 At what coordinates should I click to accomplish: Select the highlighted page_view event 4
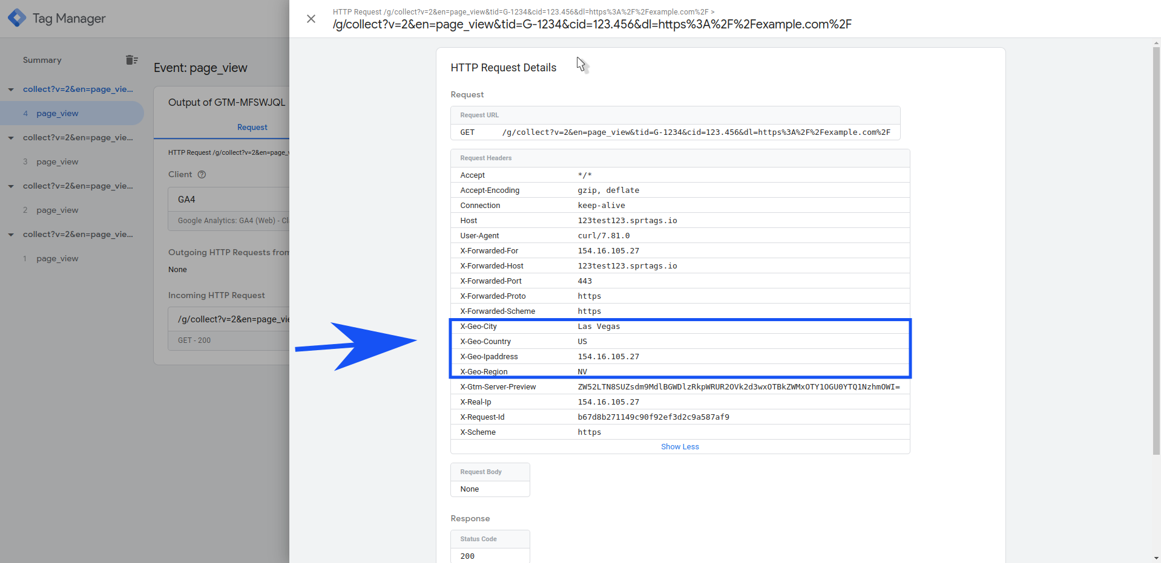point(58,113)
